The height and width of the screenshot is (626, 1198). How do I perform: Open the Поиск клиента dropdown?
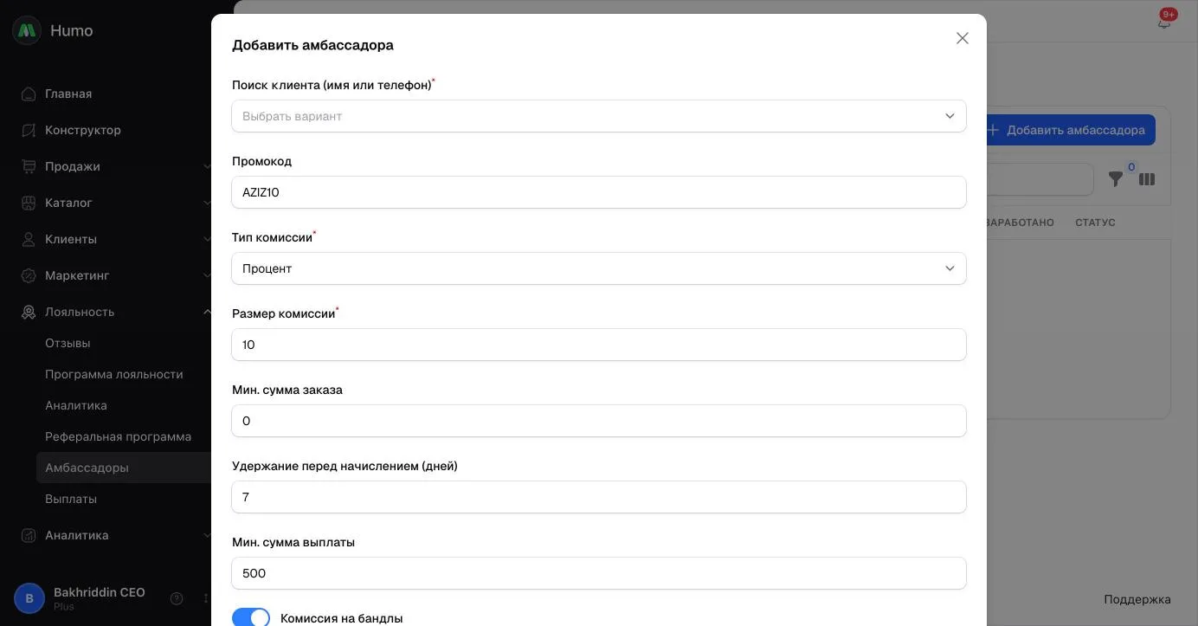click(x=599, y=116)
